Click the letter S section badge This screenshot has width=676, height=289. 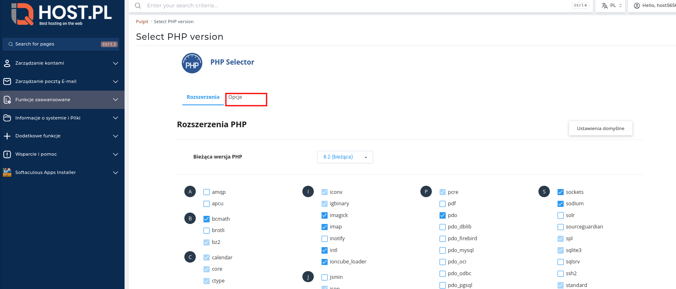coord(544,191)
